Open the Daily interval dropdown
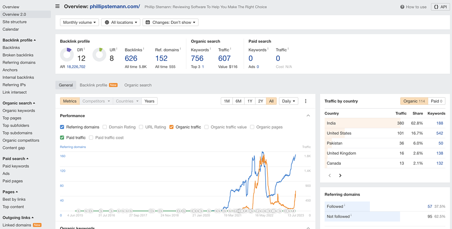This screenshot has height=229, width=452. [x=289, y=101]
